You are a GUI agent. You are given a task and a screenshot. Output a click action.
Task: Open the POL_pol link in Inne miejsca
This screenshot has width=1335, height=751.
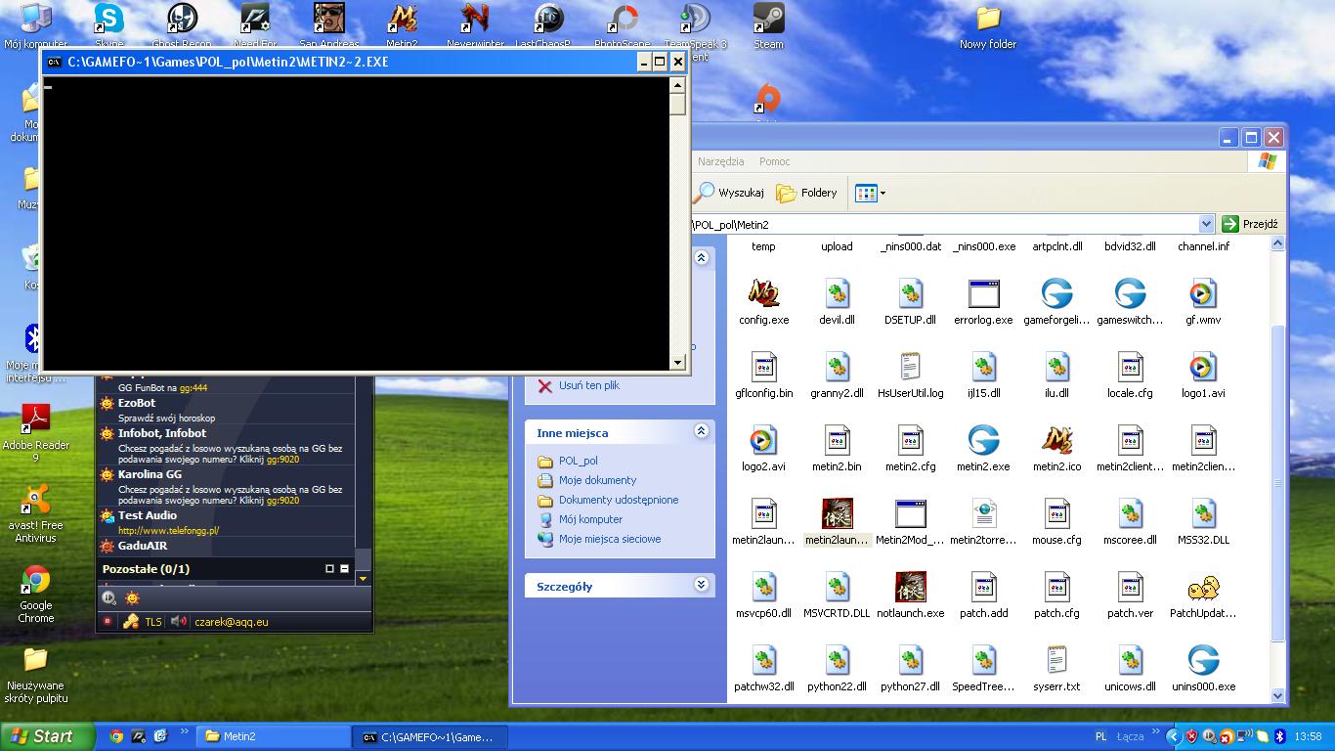pos(578,461)
